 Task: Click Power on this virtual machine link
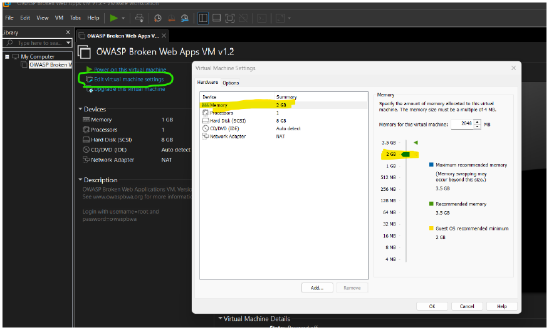tap(130, 70)
